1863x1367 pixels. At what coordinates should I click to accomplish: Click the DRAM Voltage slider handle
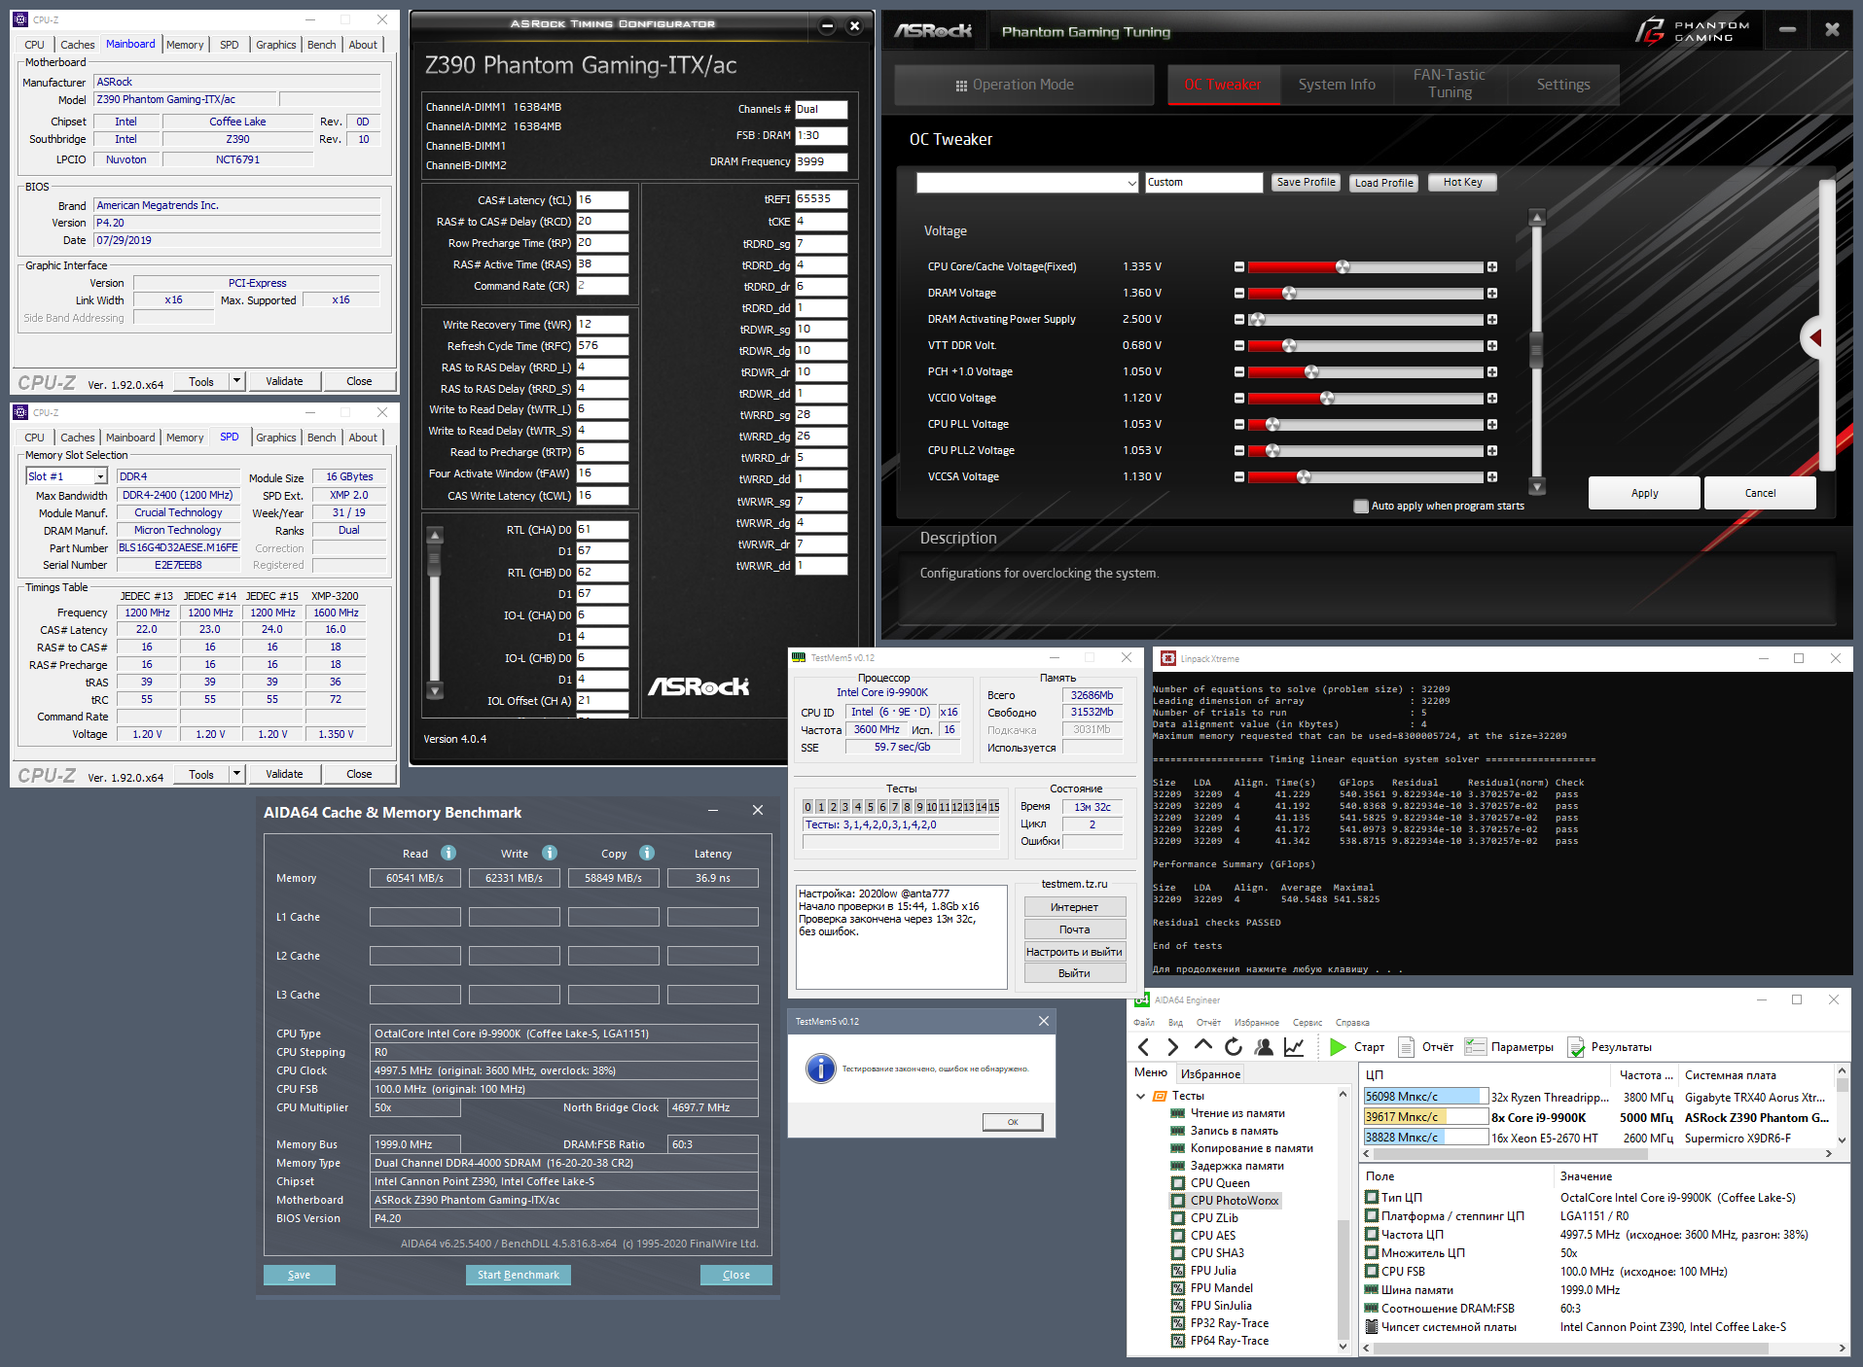pos(1289,294)
